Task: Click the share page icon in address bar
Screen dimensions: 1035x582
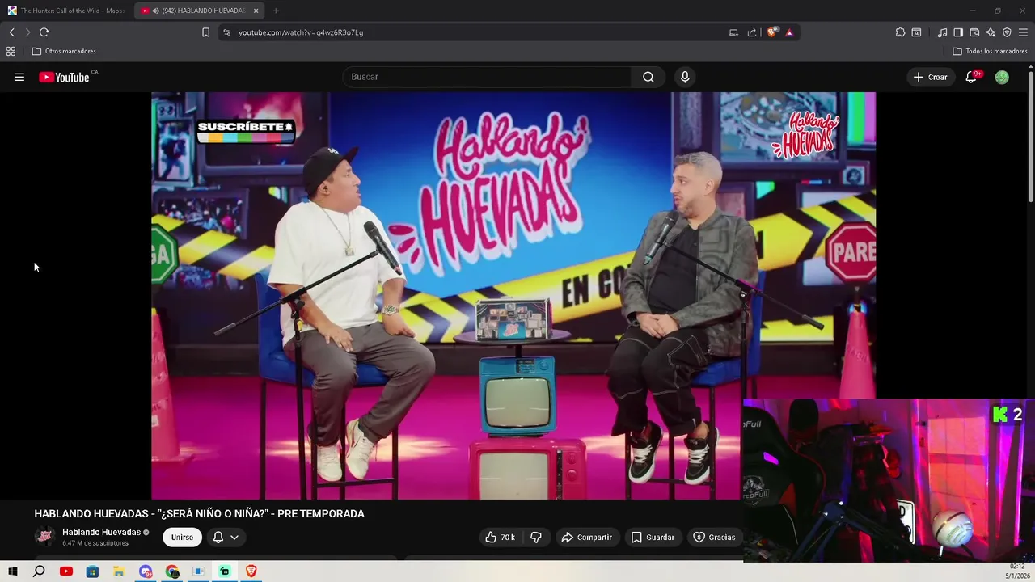Action: click(x=752, y=32)
